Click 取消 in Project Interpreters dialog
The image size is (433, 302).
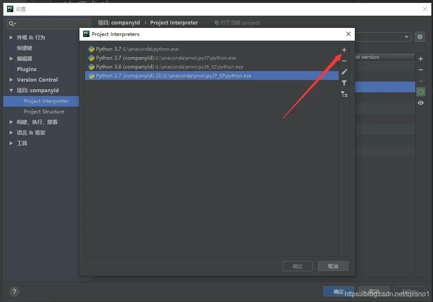point(333,266)
